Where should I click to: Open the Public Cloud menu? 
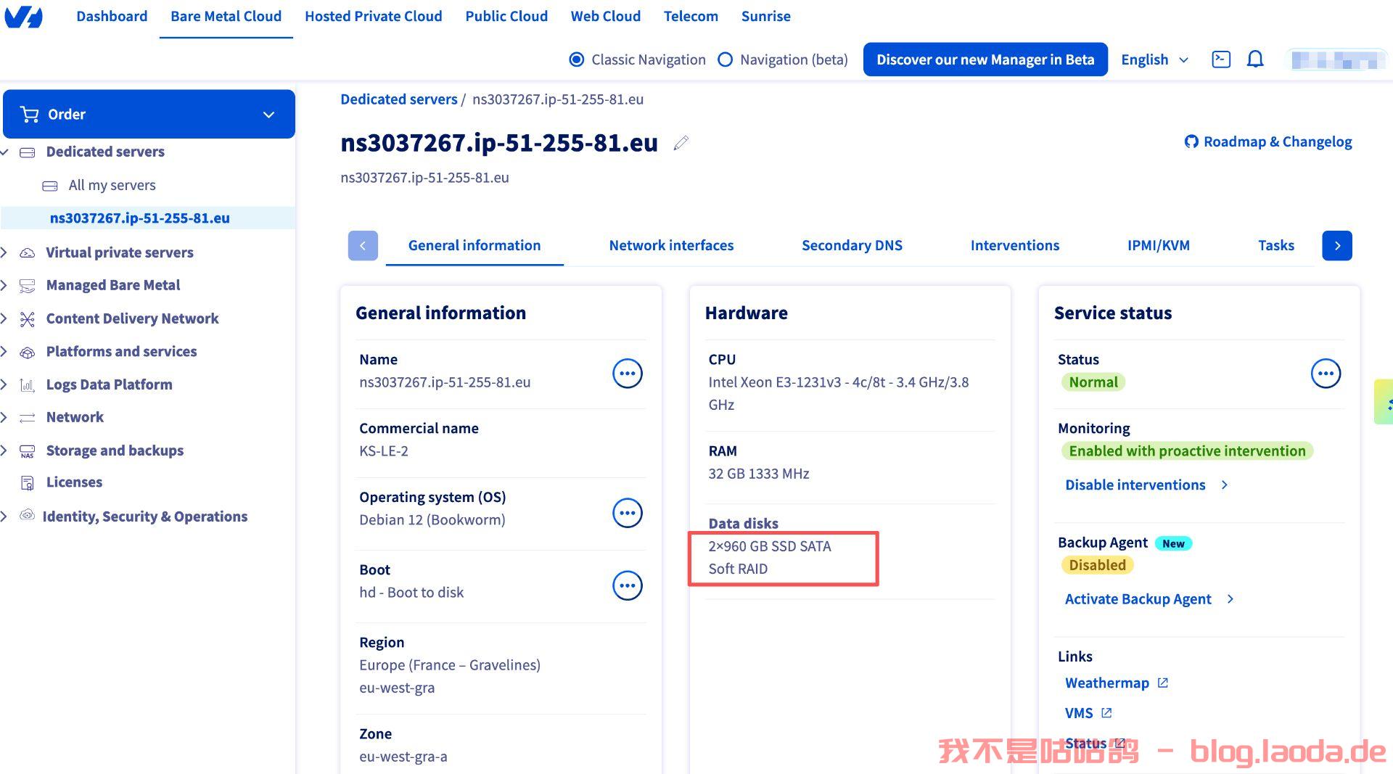(x=506, y=16)
